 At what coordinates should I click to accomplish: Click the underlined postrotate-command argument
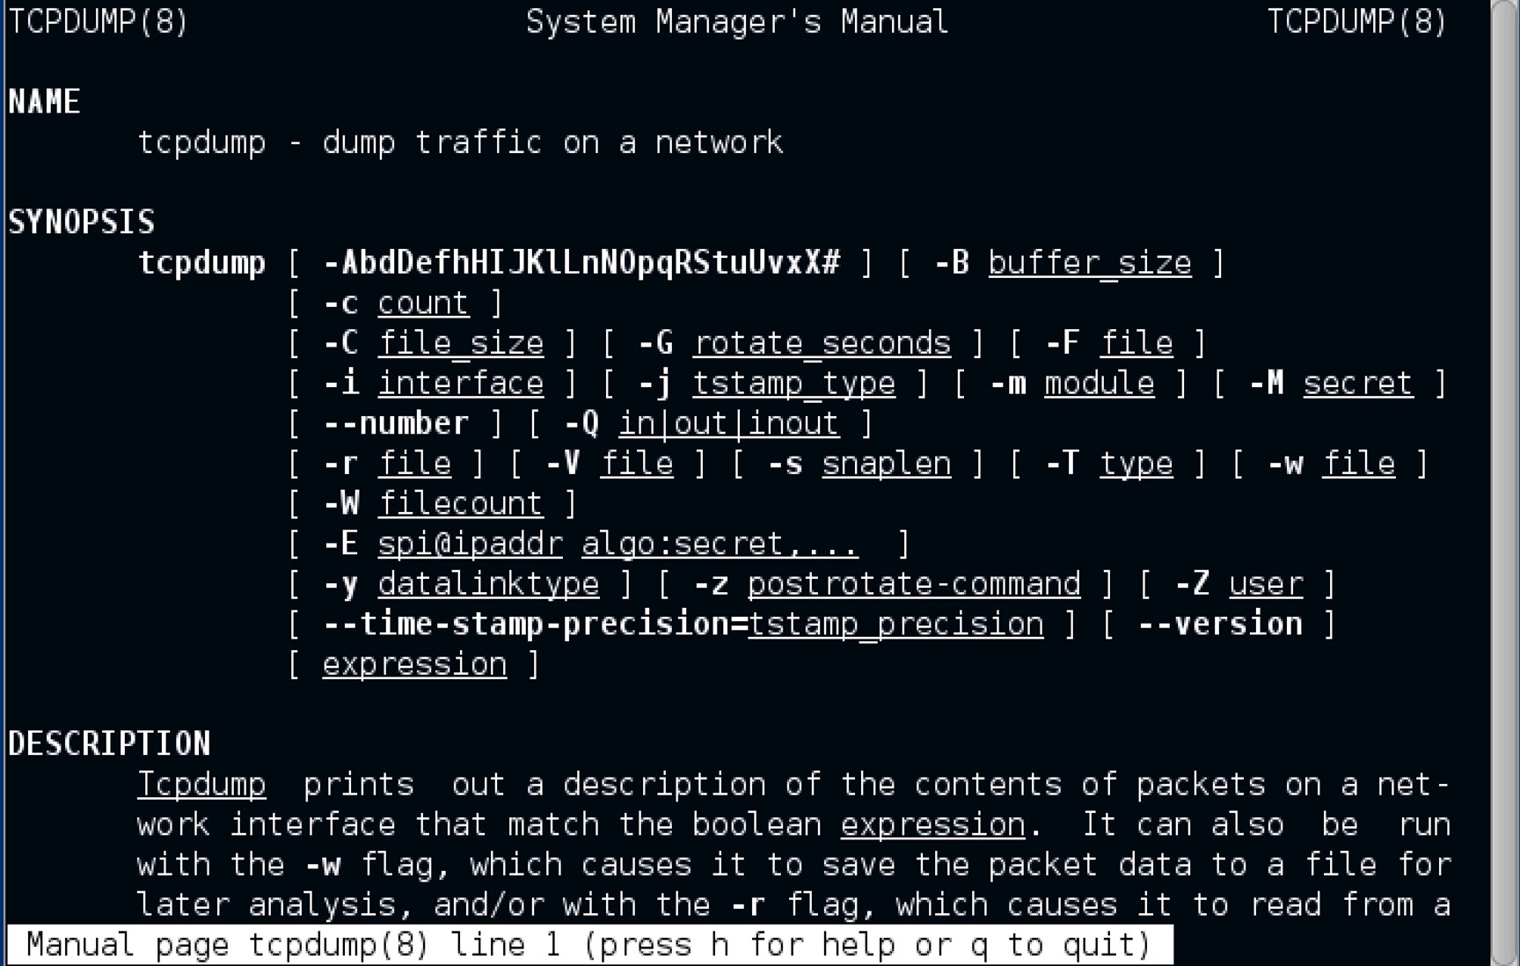coord(913,584)
